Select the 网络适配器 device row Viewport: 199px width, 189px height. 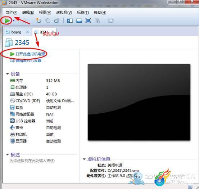(42, 114)
